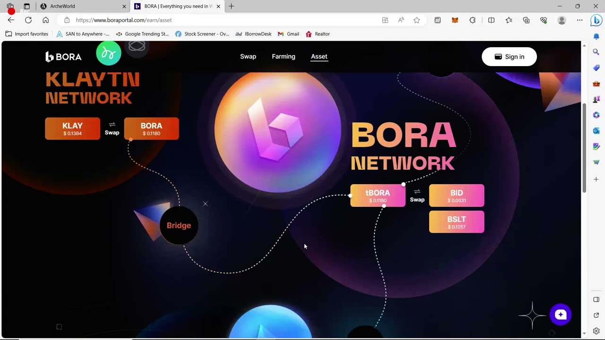
Task: Click the Read aloud icon in the address bar
Action: pyautogui.click(x=401, y=20)
